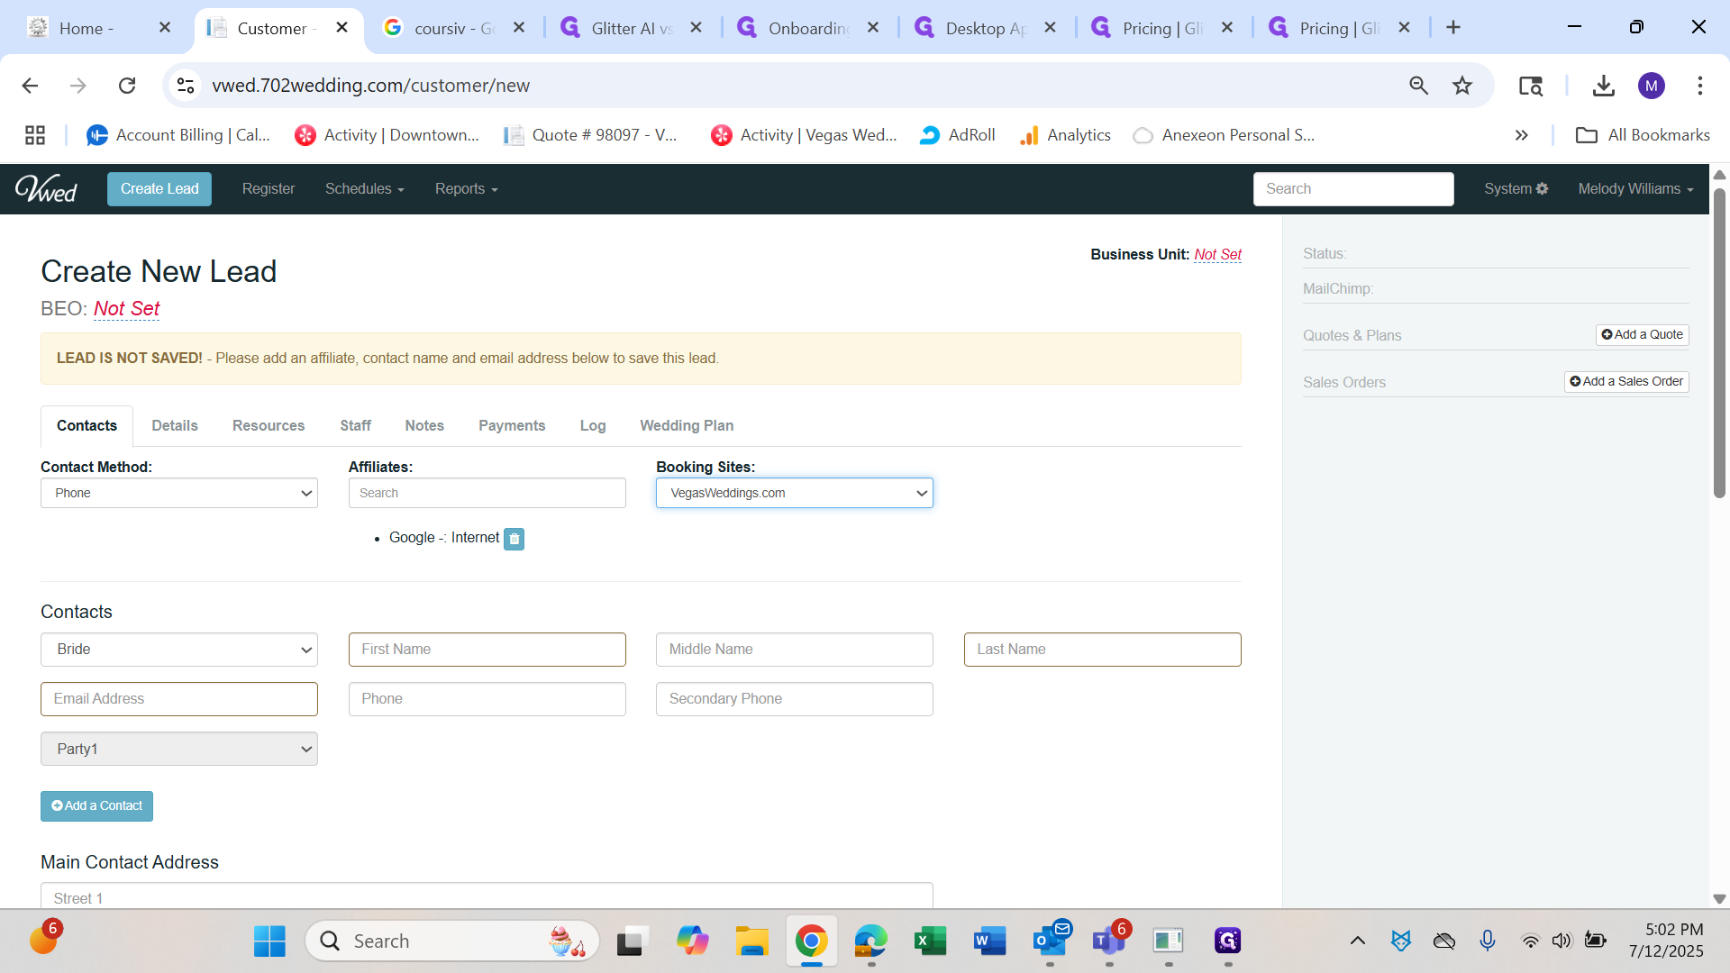1730x973 pixels.
Task: Open the Party1 dropdown
Action: [179, 750]
